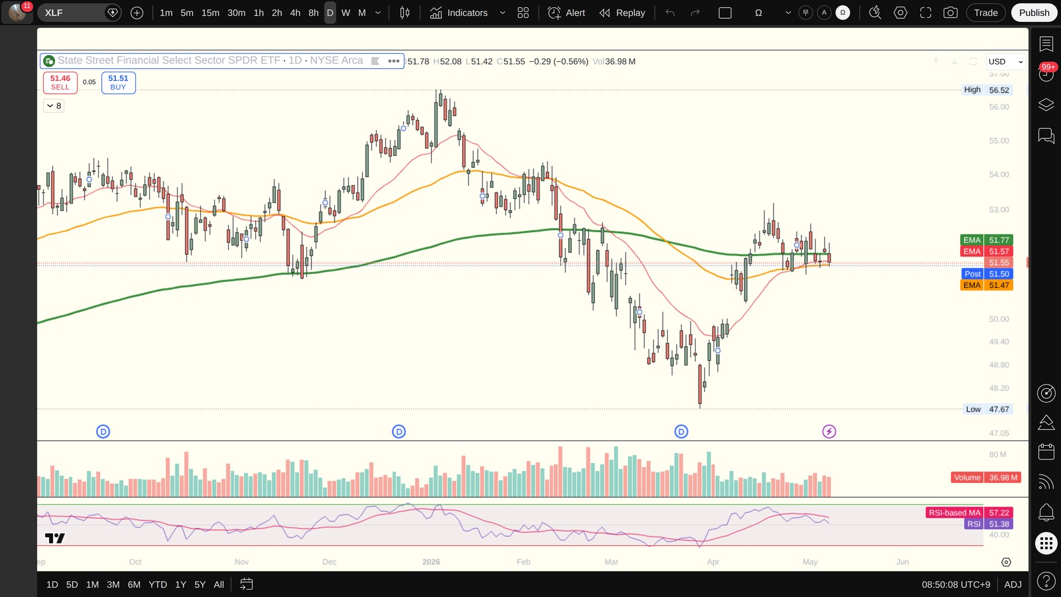This screenshot has width=1061, height=597.
Task: Open the help center question mark icon
Action: pyautogui.click(x=1046, y=582)
